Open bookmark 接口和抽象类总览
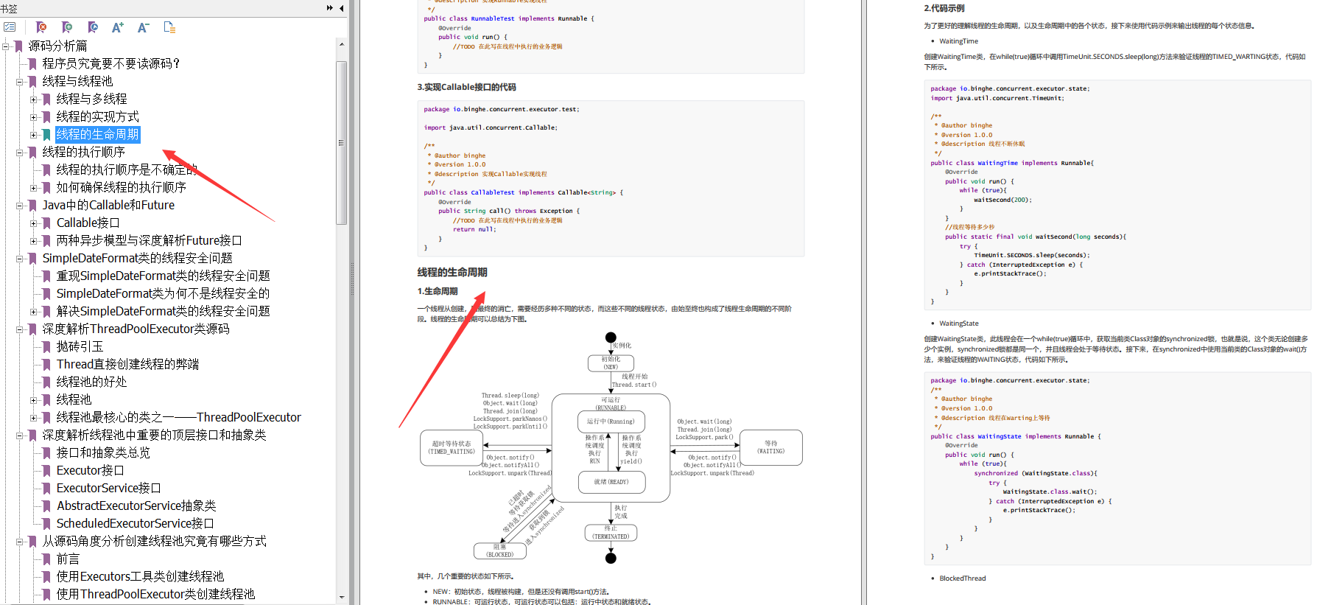 [103, 452]
